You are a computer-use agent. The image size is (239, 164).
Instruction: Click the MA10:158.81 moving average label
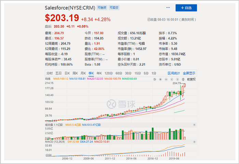(78, 79)
